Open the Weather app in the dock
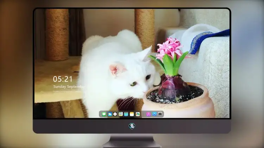Viewport: 264px width, 148px height. pyautogui.click(x=109, y=114)
